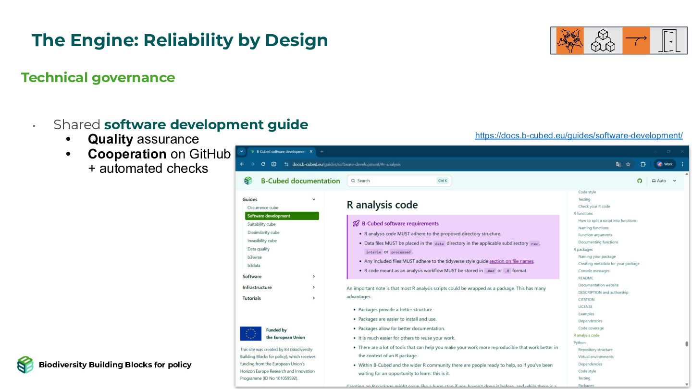The height and width of the screenshot is (389, 692).
Task: Open a new browser tab
Action: [x=322, y=151]
